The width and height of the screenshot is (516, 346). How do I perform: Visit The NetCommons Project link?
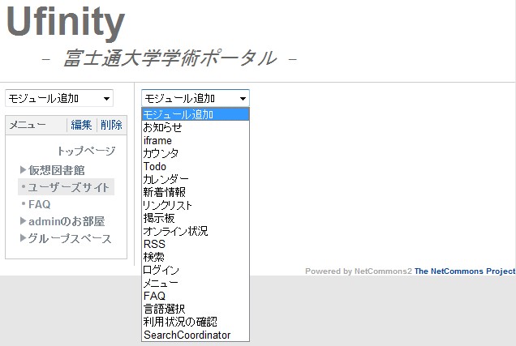(465, 271)
